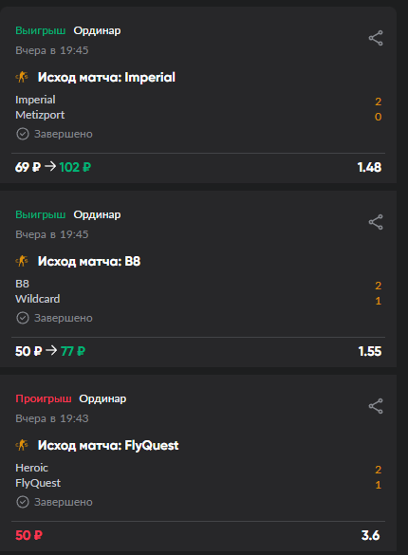Select the Wildcard team name

point(38,299)
